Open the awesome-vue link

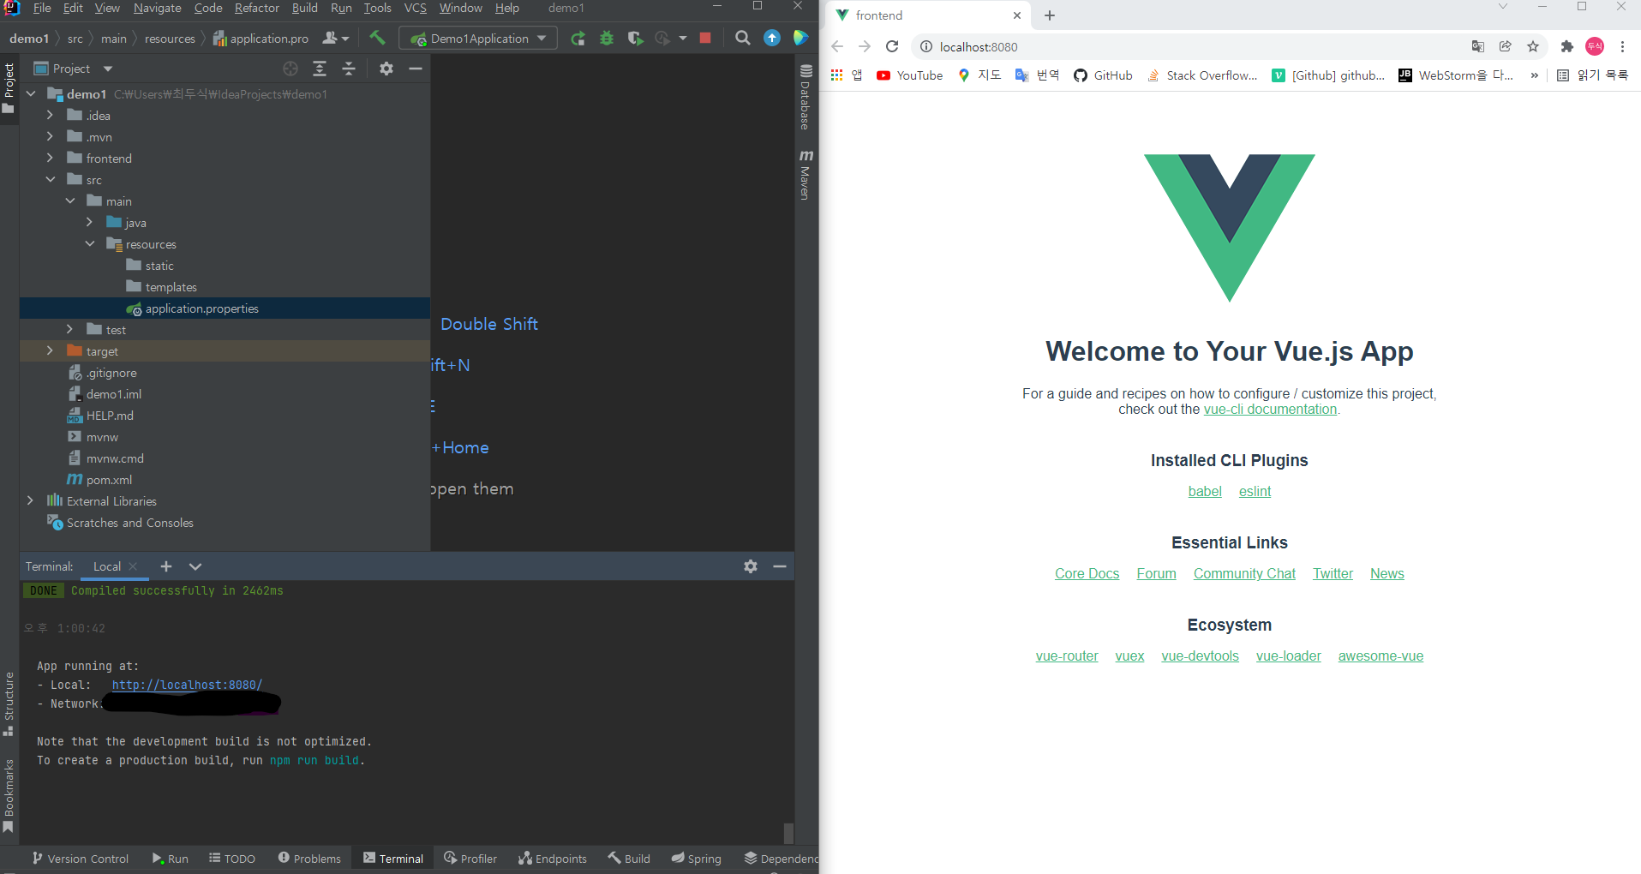pyautogui.click(x=1380, y=655)
